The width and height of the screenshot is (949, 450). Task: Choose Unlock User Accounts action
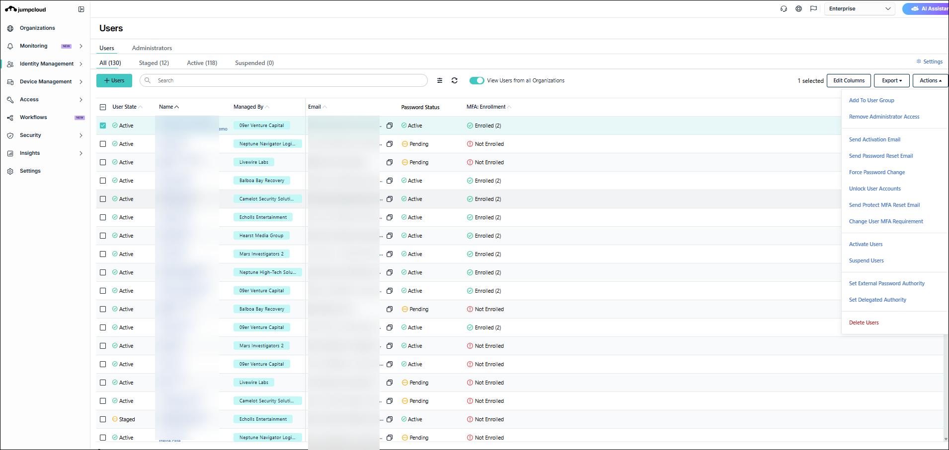pos(875,189)
